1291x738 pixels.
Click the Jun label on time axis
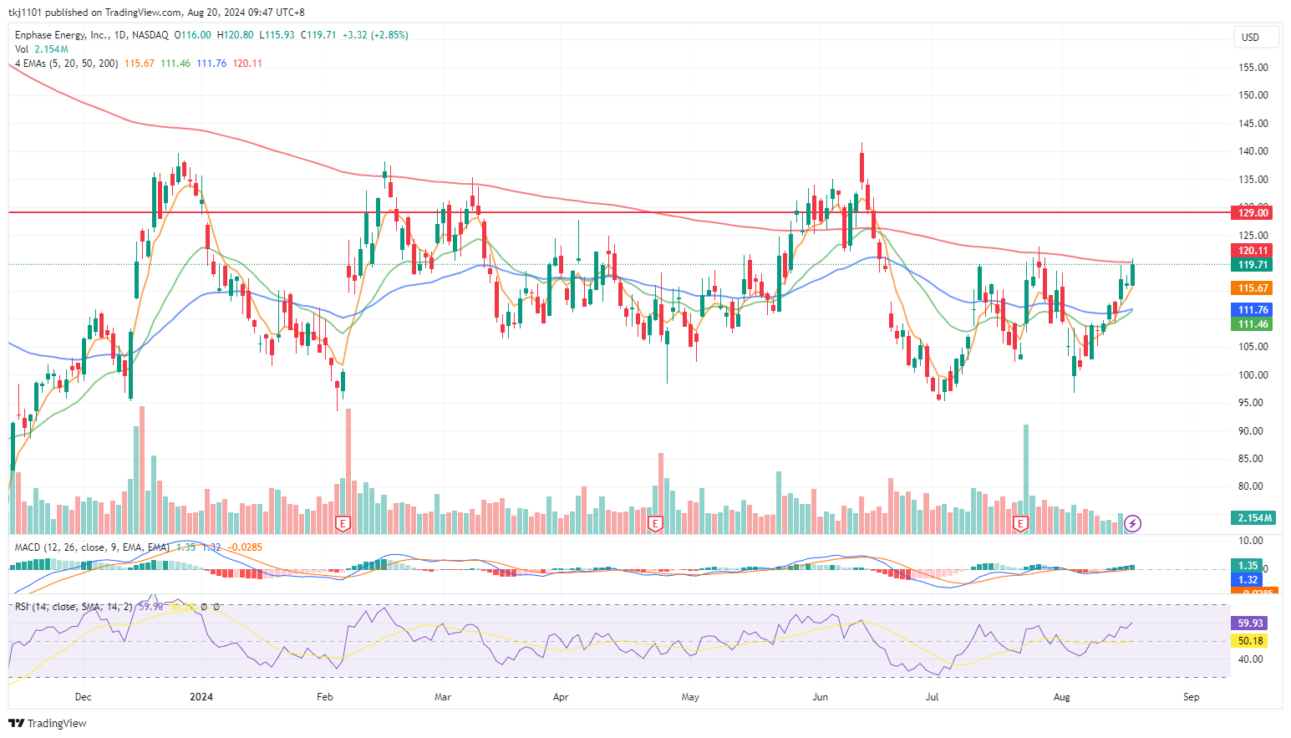click(x=821, y=697)
